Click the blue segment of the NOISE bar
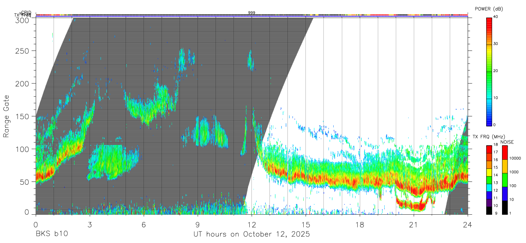This screenshot has height=243, width=526. click(x=505, y=194)
